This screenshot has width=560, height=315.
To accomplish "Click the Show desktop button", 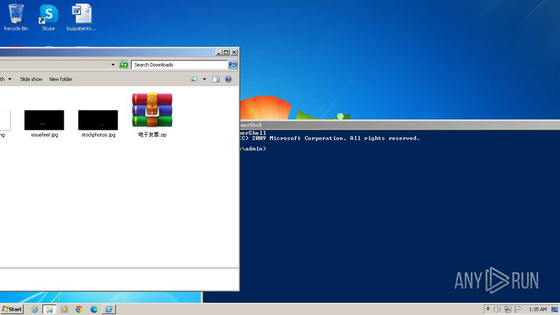I will tap(555, 309).
